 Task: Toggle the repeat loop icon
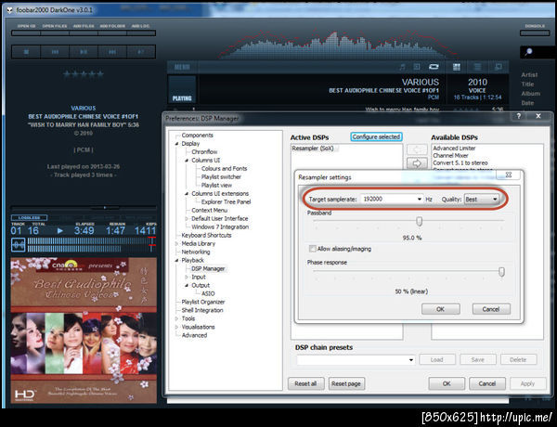pyautogui.click(x=434, y=67)
